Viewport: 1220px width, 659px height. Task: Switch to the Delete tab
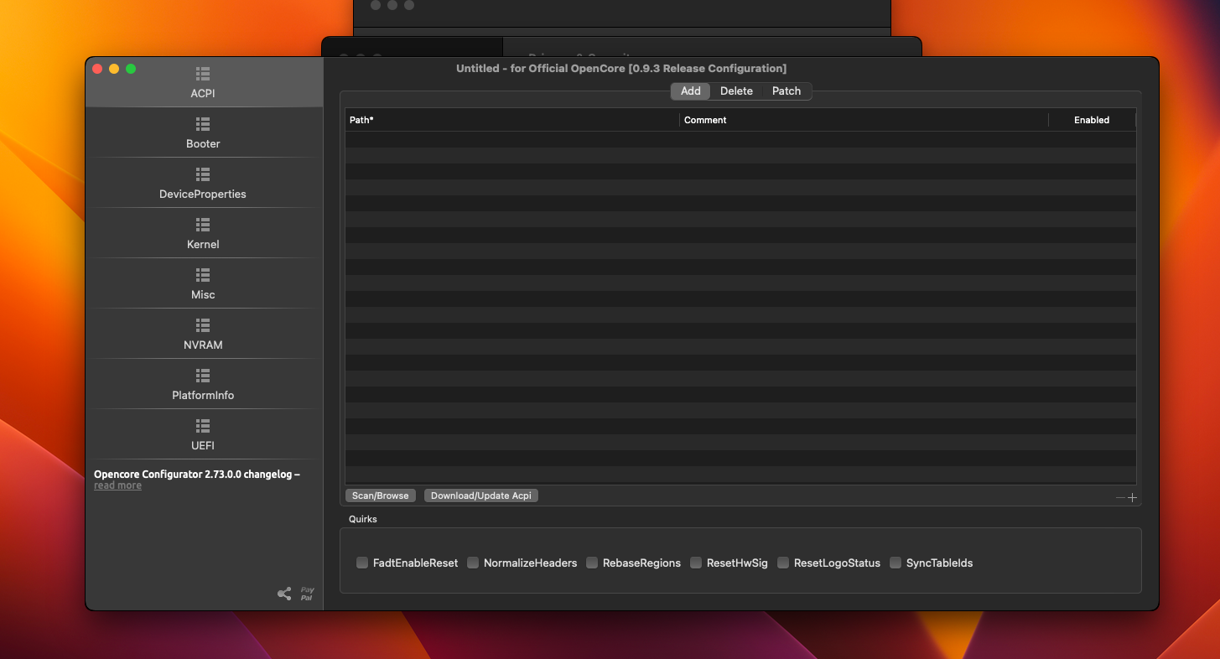click(x=736, y=91)
